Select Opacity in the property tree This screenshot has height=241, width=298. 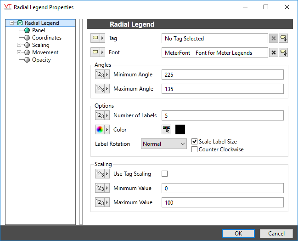(41, 60)
